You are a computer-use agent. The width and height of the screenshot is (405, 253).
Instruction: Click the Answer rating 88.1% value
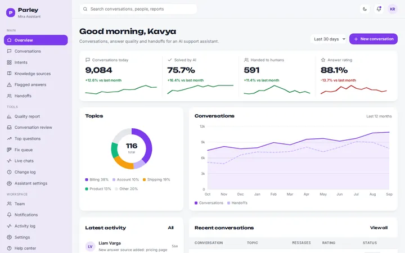(334, 70)
